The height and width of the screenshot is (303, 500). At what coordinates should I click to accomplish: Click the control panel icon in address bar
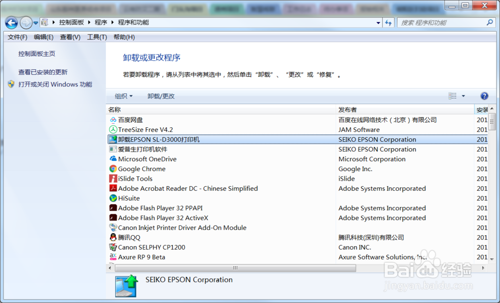(x=45, y=22)
